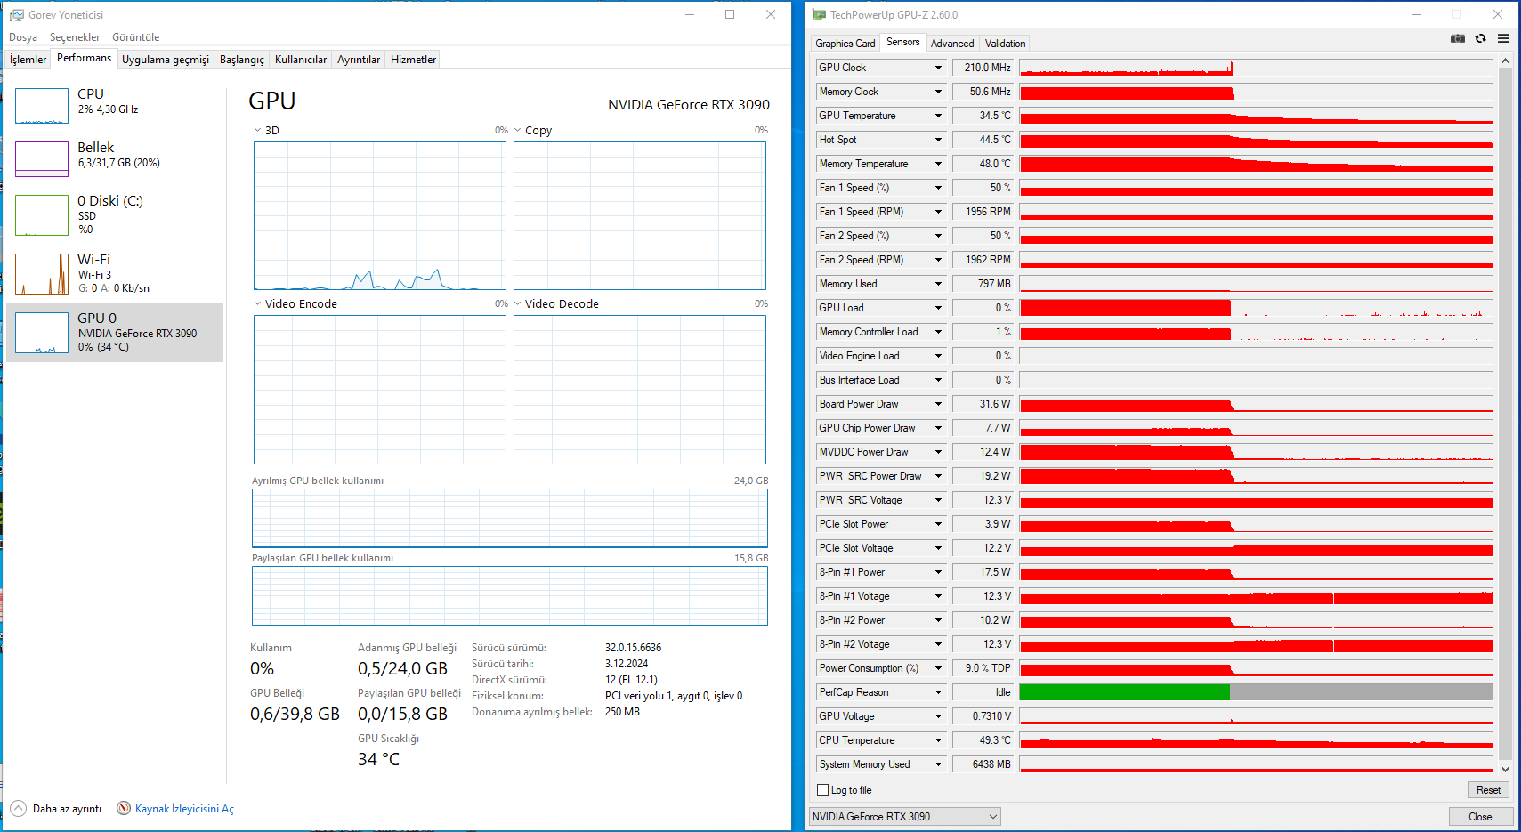
Task: Click the GPU-Z sensor list scroll-down arrow
Action: (x=1505, y=770)
